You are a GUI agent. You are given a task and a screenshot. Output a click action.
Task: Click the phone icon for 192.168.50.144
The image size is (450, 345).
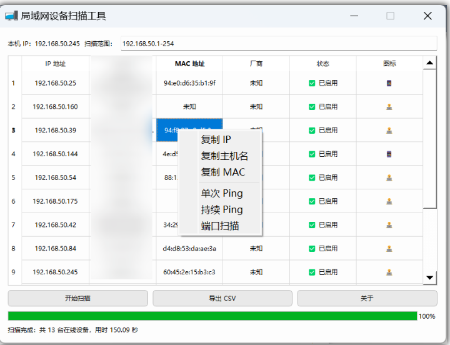click(x=389, y=154)
